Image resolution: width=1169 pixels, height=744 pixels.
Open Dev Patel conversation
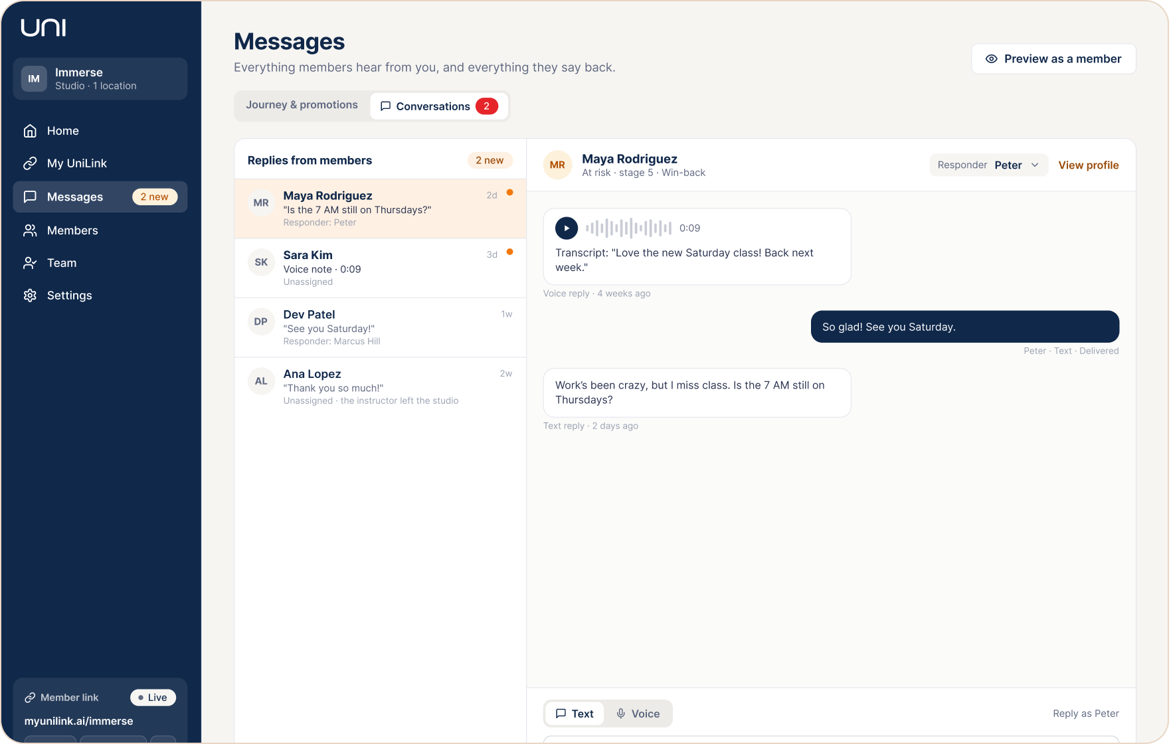pyautogui.click(x=381, y=327)
